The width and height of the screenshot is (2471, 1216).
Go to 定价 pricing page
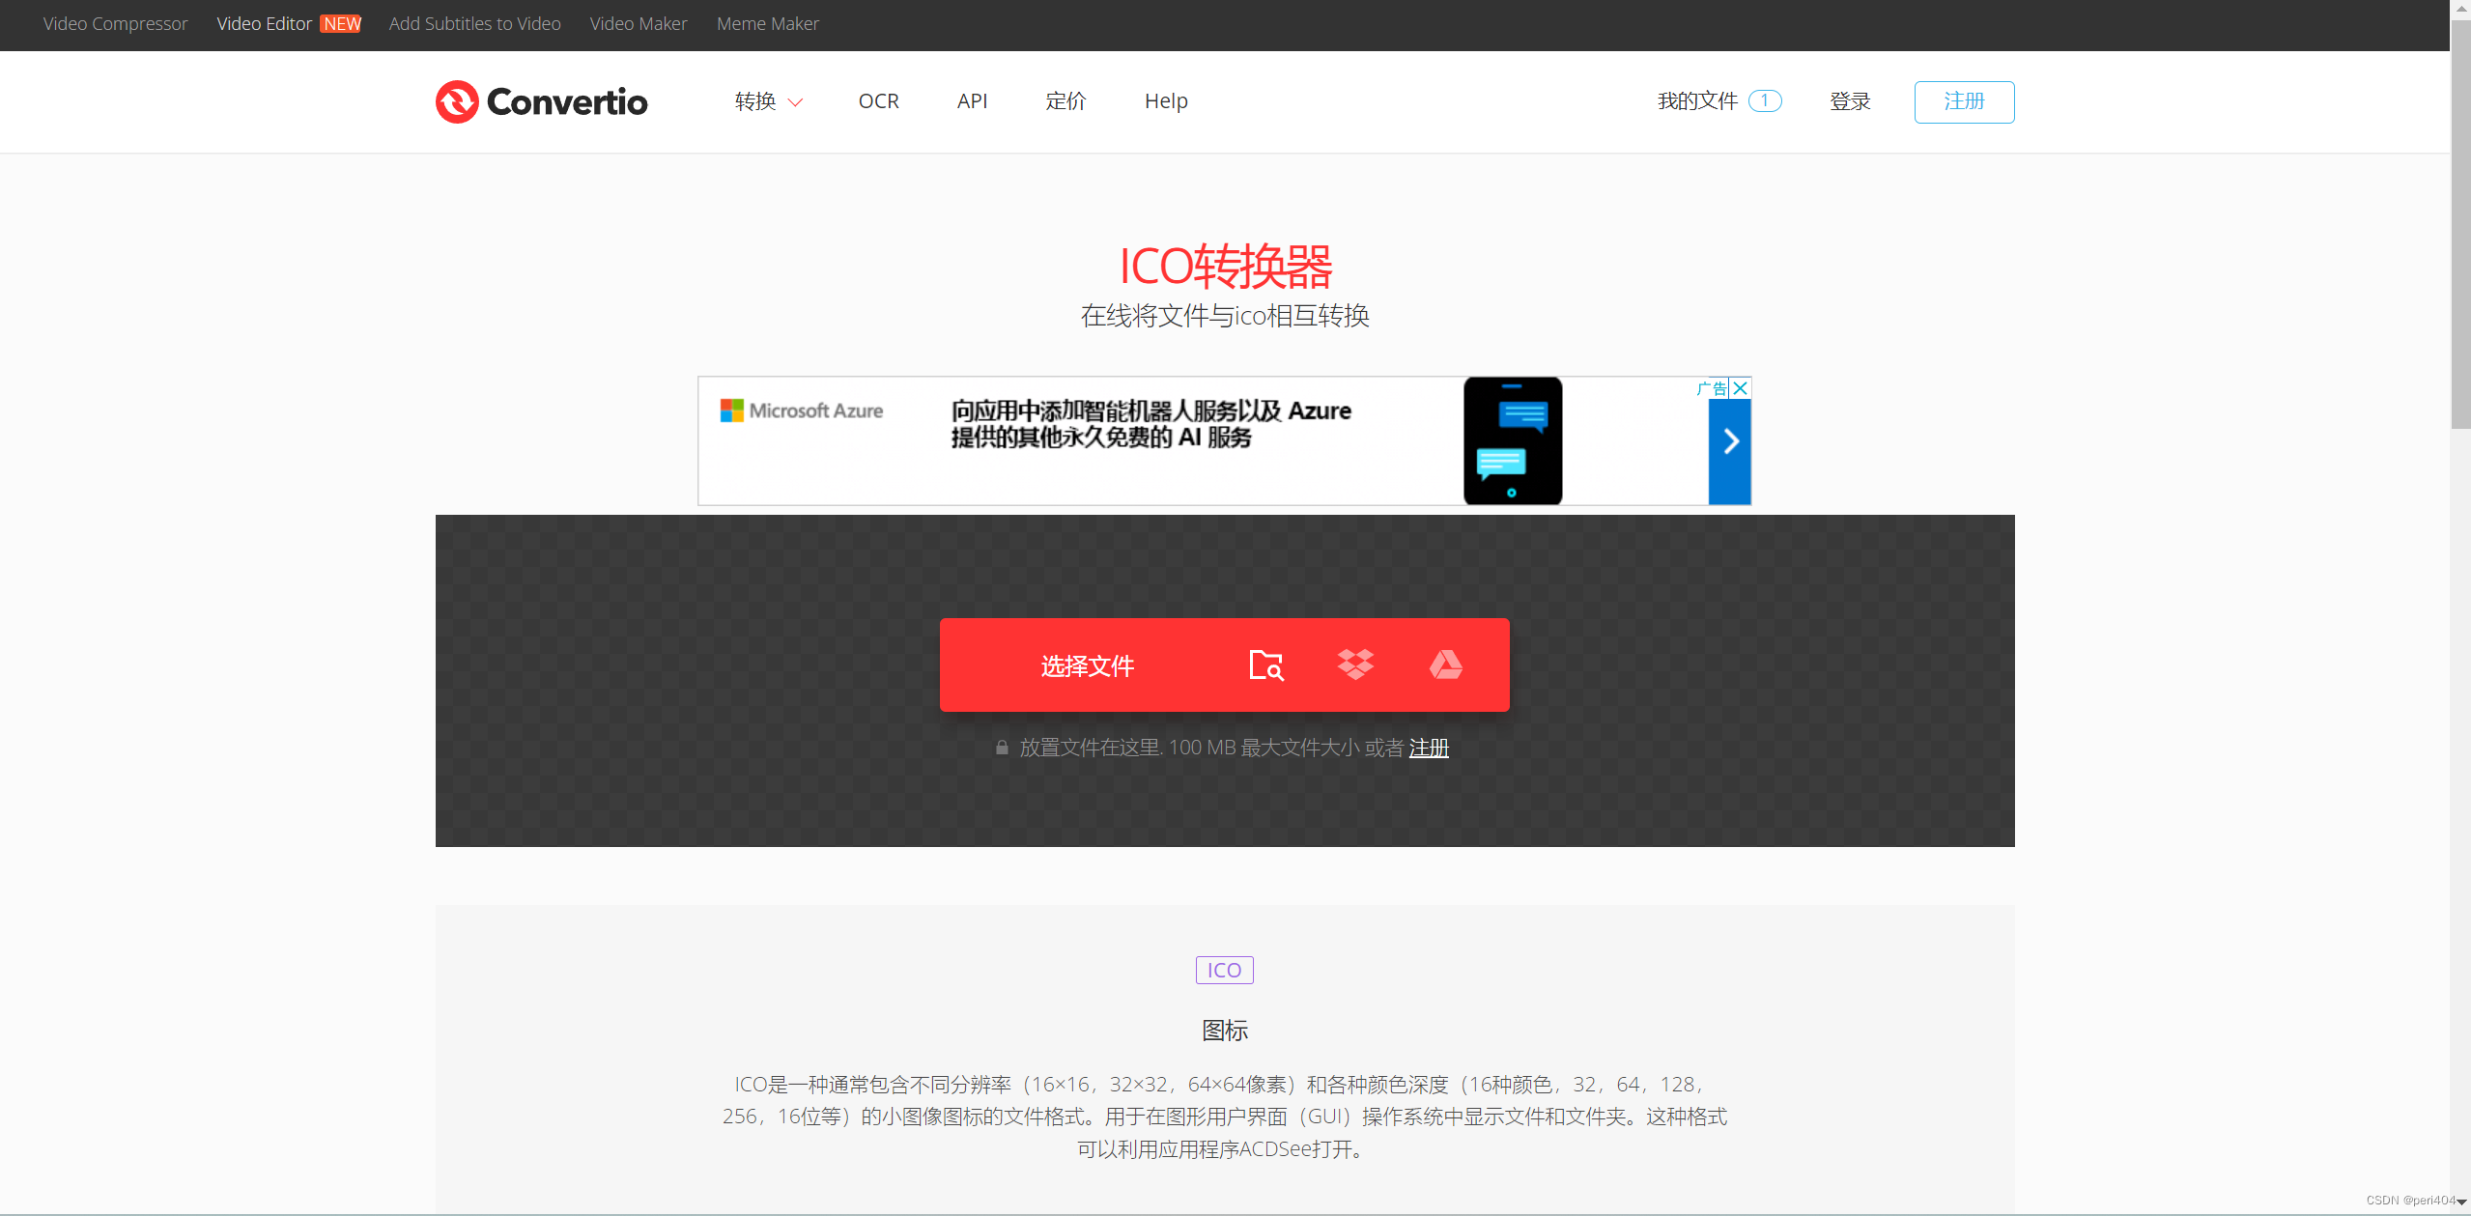pyautogui.click(x=1065, y=101)
